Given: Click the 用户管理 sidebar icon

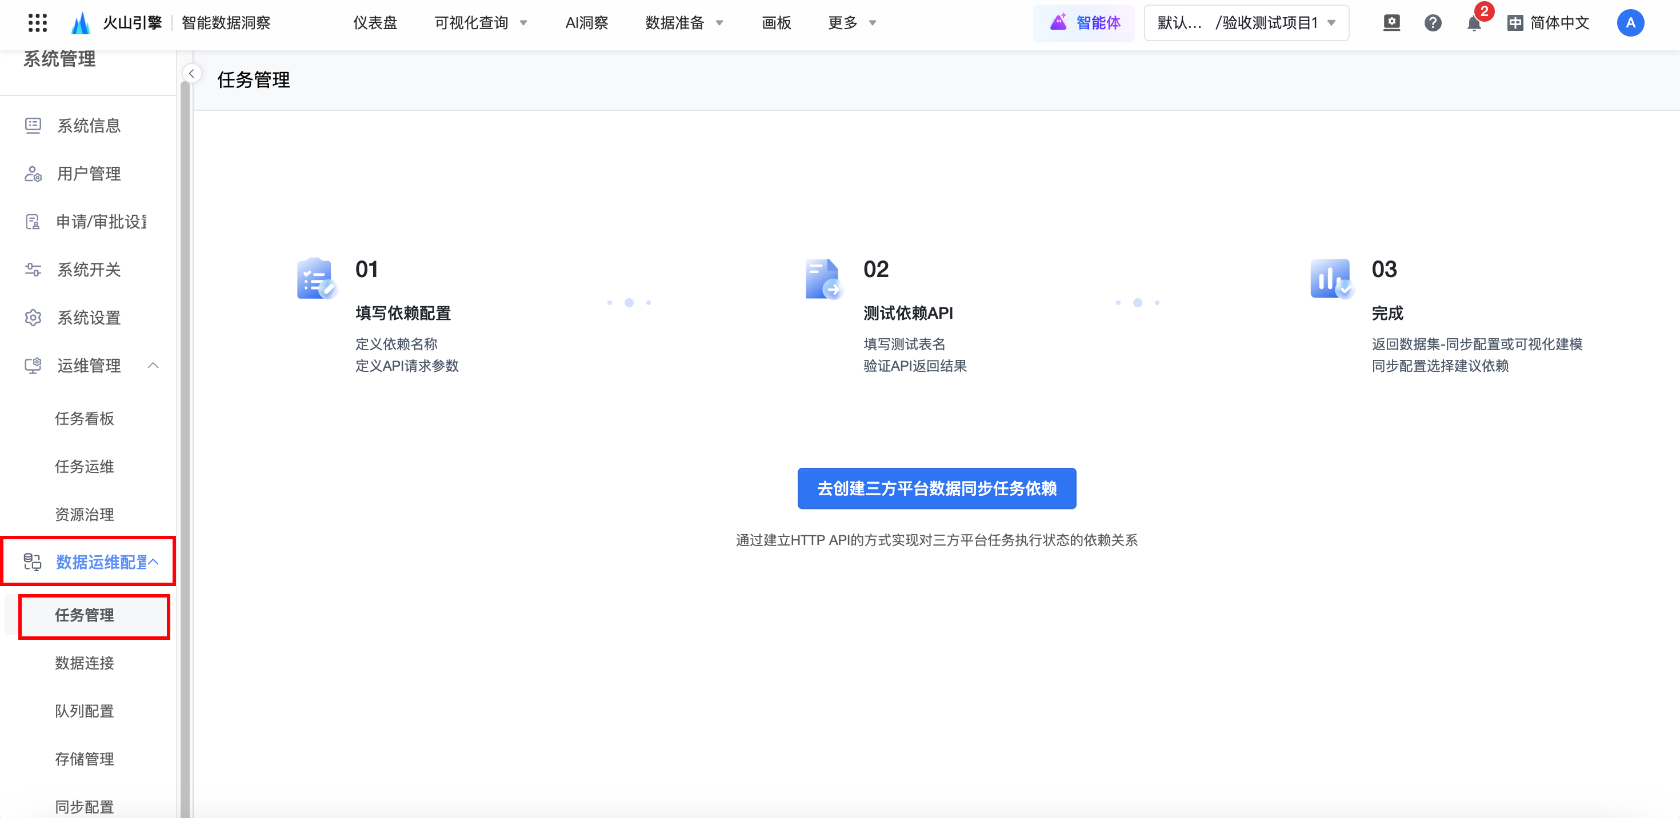Looking at the screenshot, I should pos(33,174).
